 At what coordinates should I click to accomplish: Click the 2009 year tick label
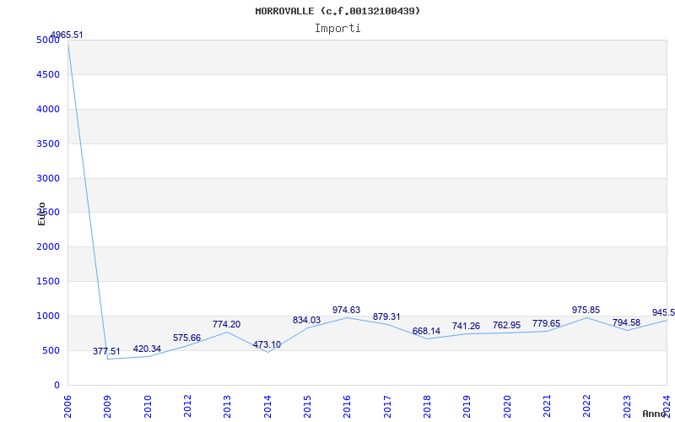pyautogui.click(x=108, y=407)
